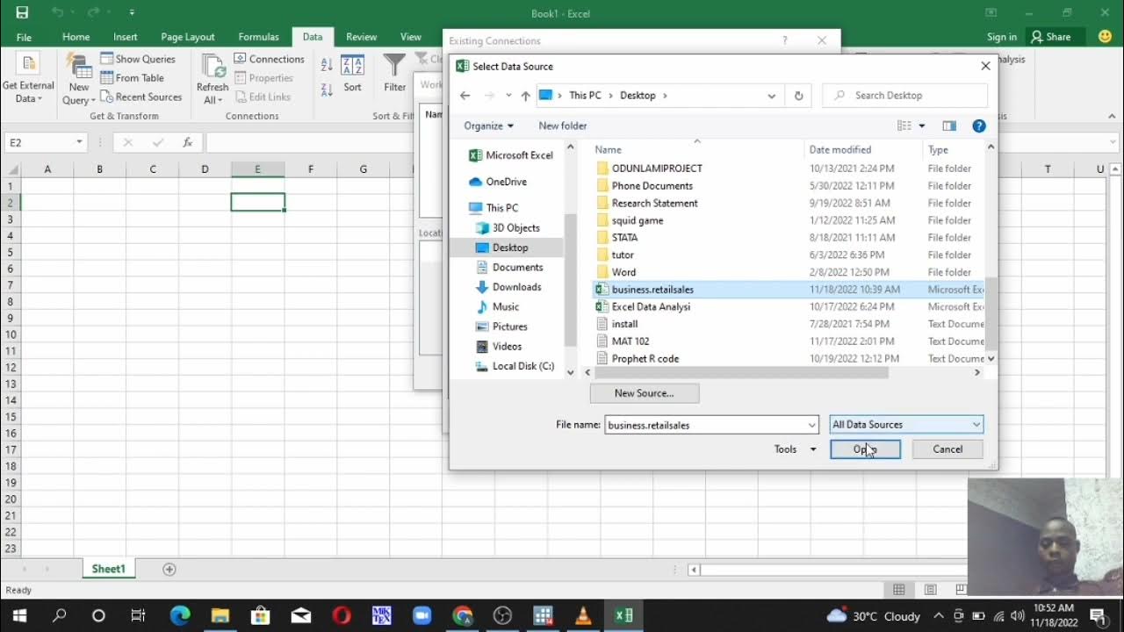The width and height of the screenshot is (1124, 632).
Task: Select Music in navigation pane
Action: (497, 307)
